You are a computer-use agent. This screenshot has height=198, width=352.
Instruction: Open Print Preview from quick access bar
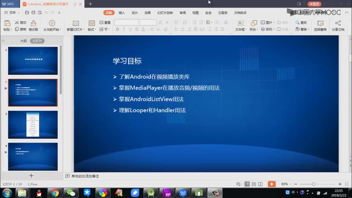40,13
